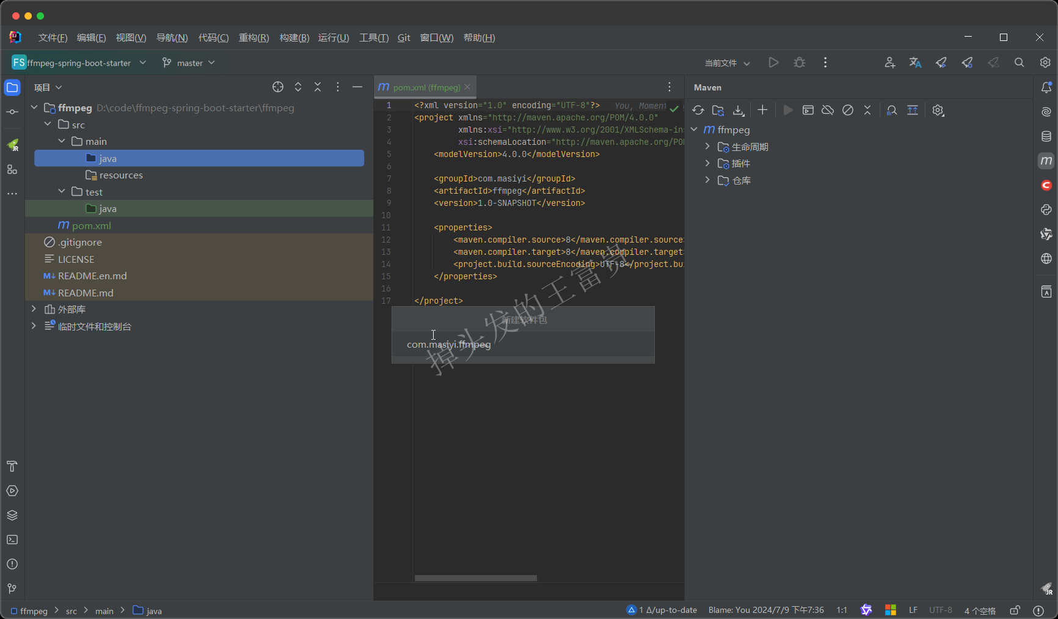Open Code With Me user icon
This screenshot has height=619, width=1058.
tap(889, 62)
